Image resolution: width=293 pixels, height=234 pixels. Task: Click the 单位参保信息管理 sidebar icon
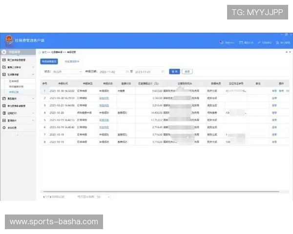(4, 106)
